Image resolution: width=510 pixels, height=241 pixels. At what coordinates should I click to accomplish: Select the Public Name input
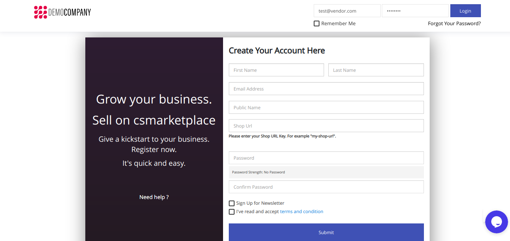click(x=326, y=107)
